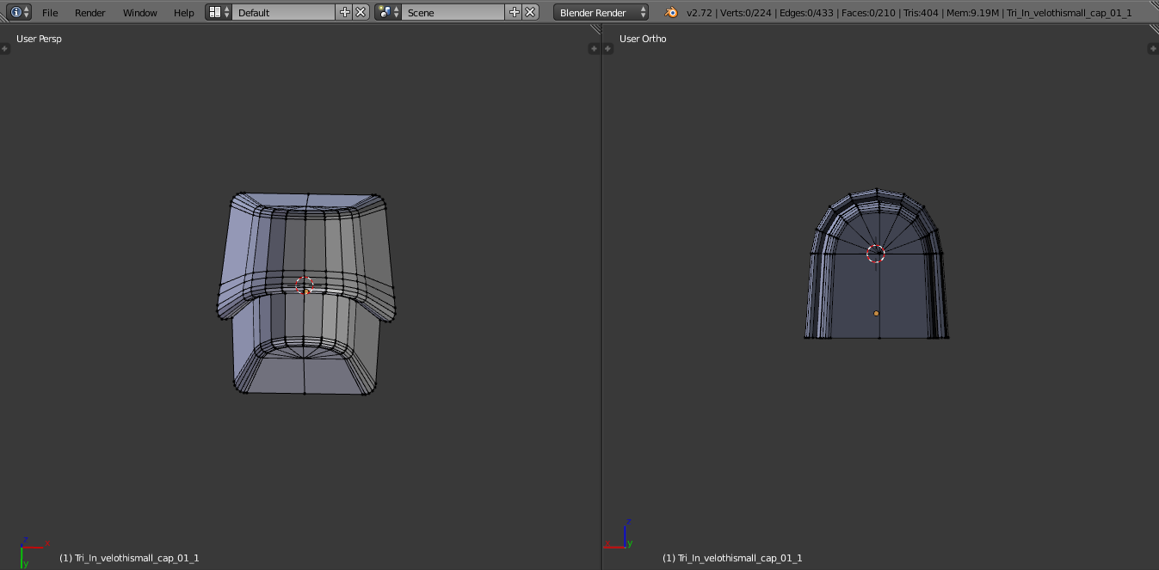
Task: Add a new screen layout next to Default
Action: pyautogui.click(x=344, y=12)
